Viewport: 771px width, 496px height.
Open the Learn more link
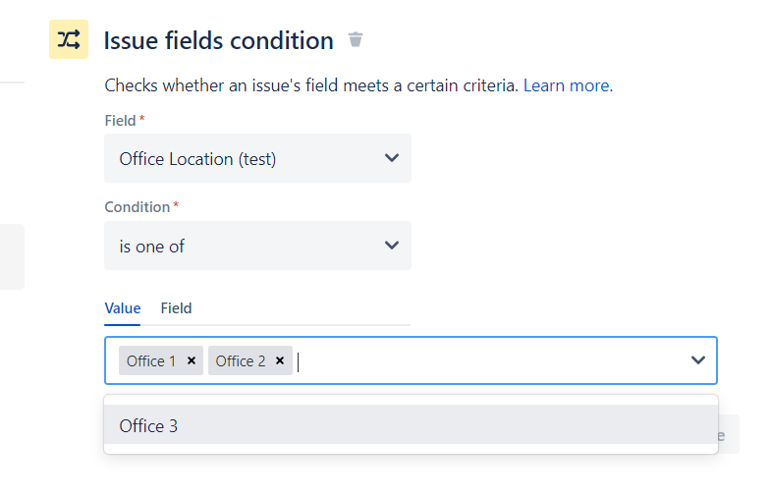pos(568,85)
